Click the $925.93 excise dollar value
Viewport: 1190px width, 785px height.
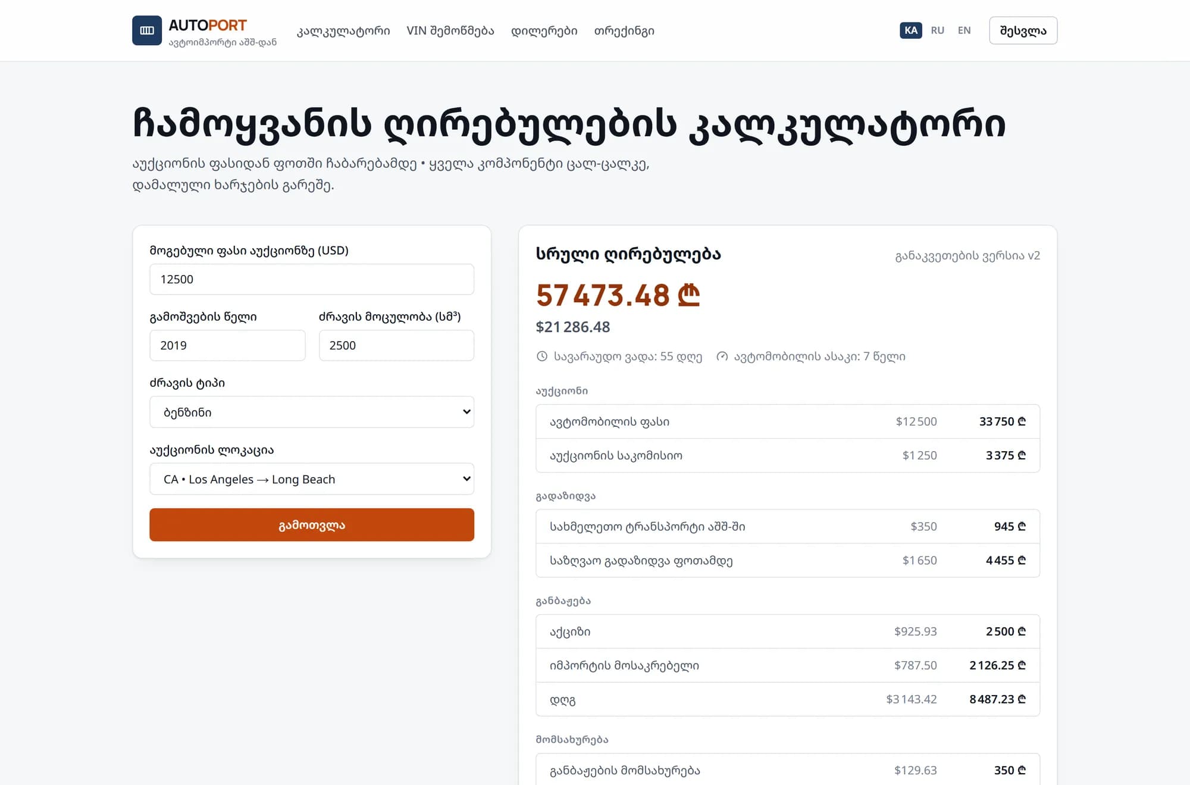(x=915, y=631)
